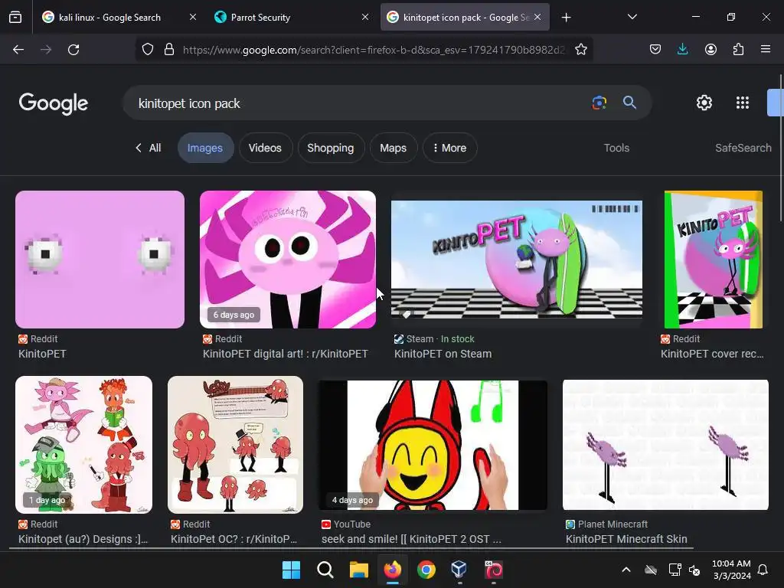View site security padlock info
The width and height of the screenshot is (784, 588).
pos(169,49)
